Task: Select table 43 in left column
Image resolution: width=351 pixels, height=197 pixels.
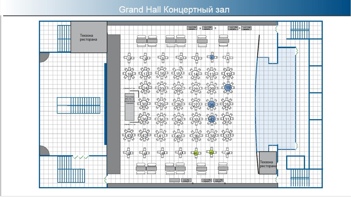Action: pos(130,136)
